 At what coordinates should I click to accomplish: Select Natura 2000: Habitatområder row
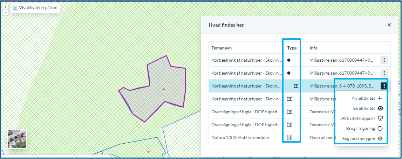tap(299, 138)
